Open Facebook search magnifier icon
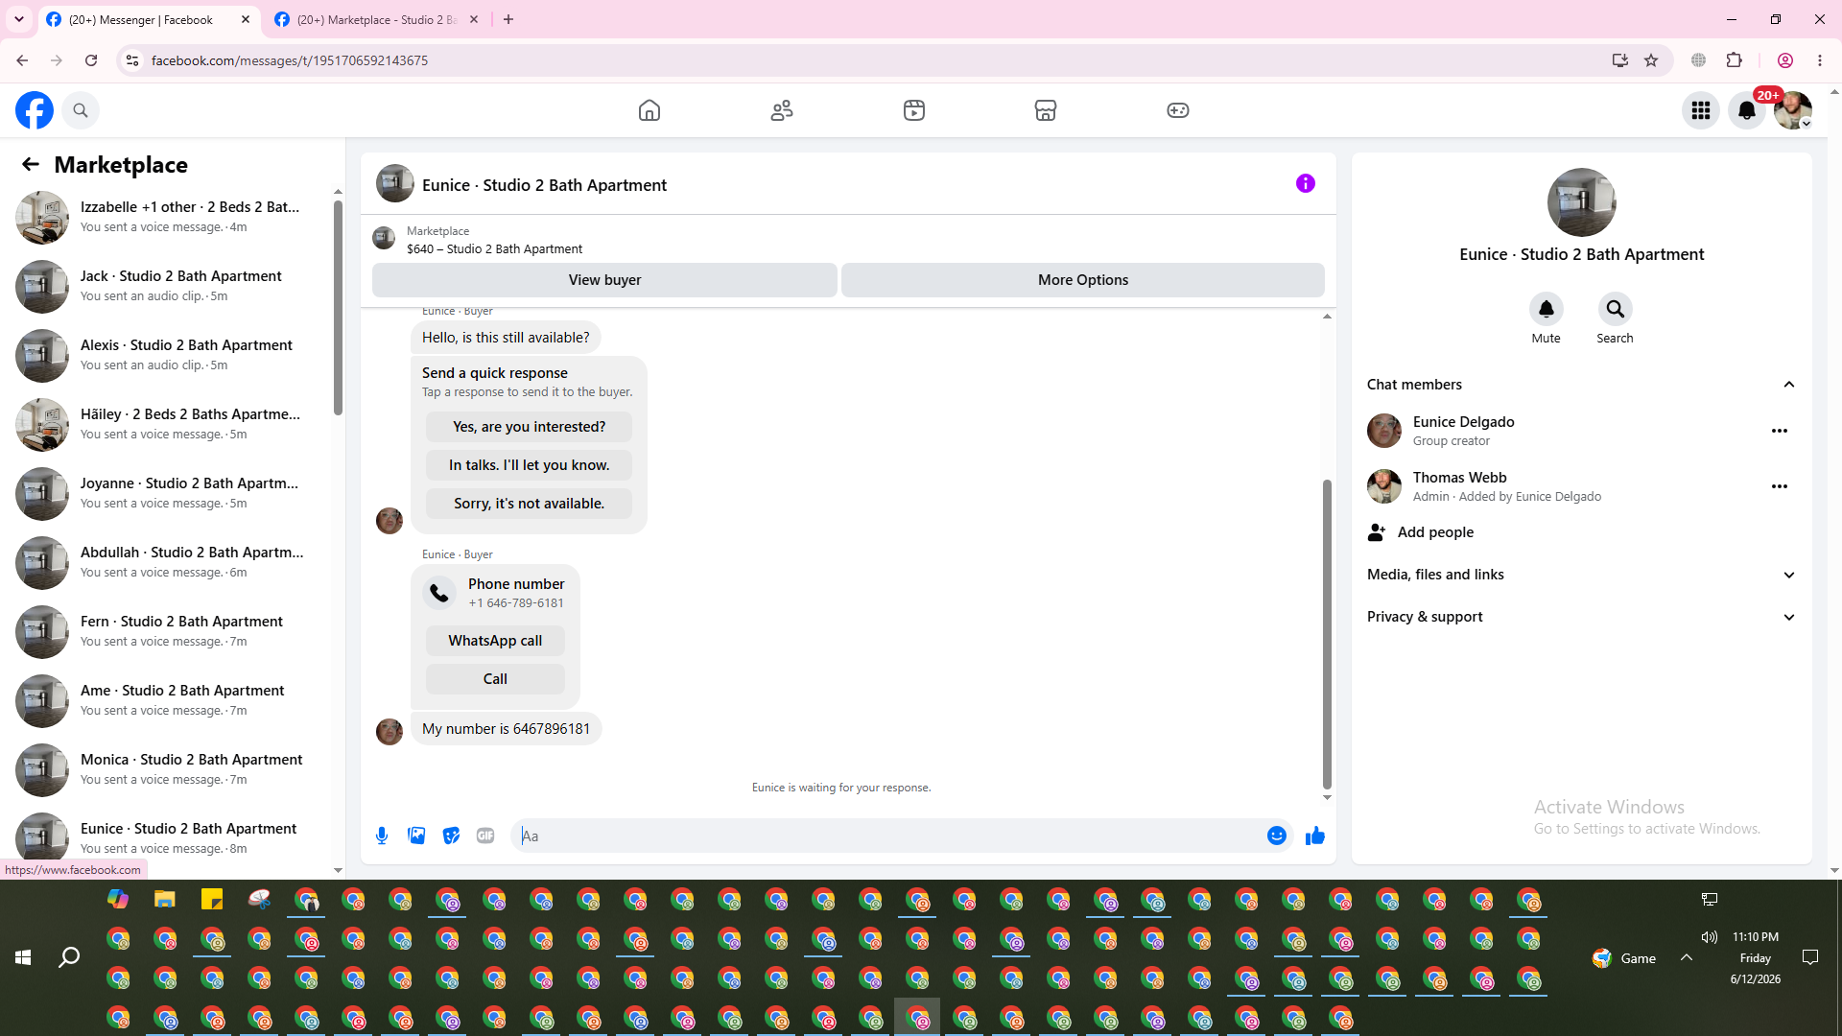 pyautogui.click(x=81, y=110)
